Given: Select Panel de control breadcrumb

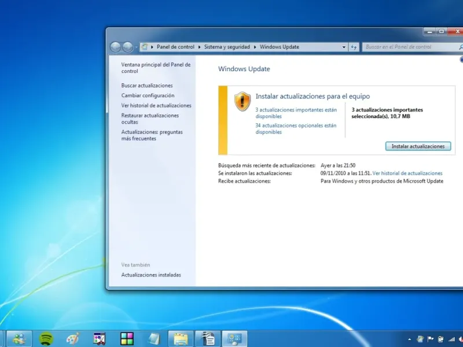Looking at the screenshot, I should 175,47.
